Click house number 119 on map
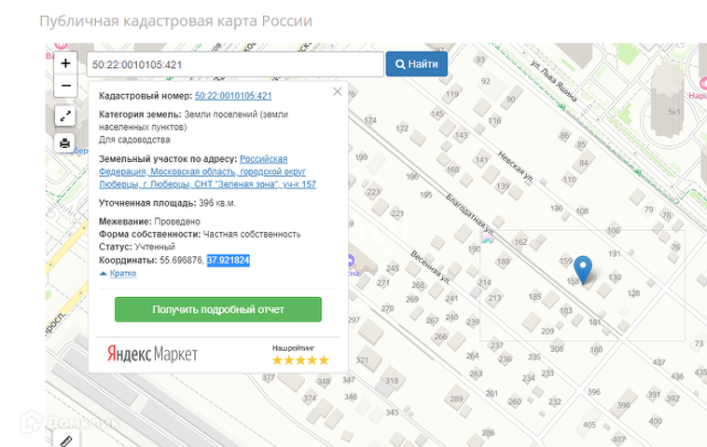This screenshot has height=447, width=707. pyautogui.click(x=451, y=94)
